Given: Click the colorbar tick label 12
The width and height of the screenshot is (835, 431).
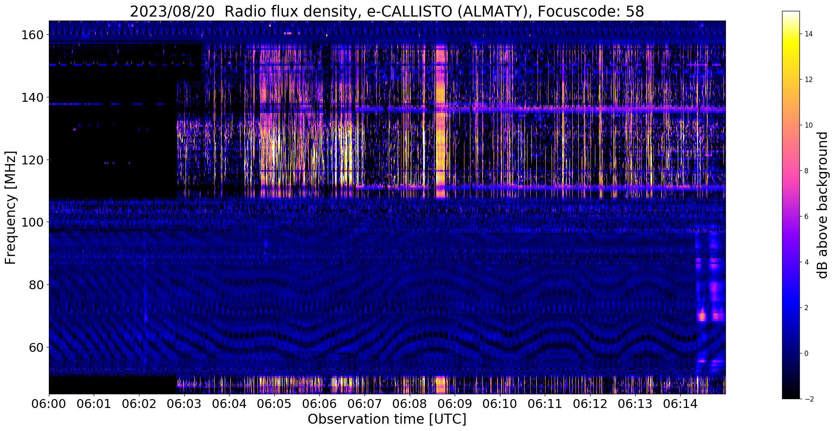Looking at the screenshot, I should pos(808,80).
